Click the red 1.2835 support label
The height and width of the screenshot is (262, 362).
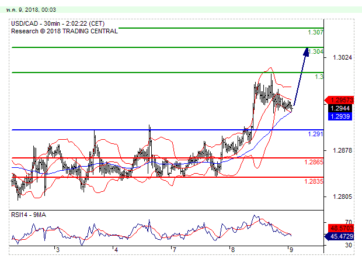point(314,181)
